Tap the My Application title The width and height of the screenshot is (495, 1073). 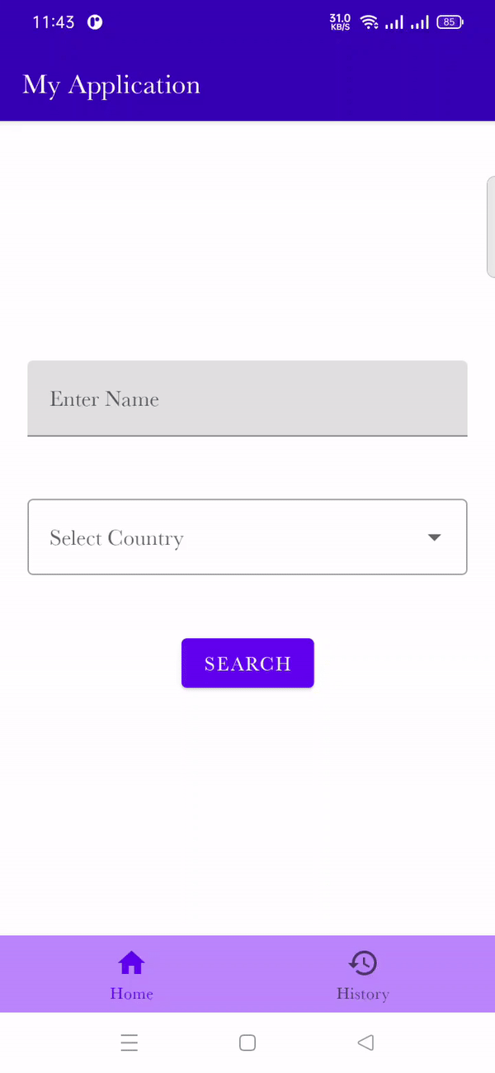pos(111,85)
